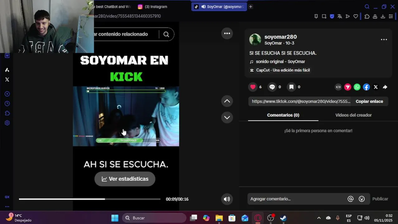The height and width of the screenshot is (224, 398).
Task: Open a new browser tab with plus
Action: 250,7
